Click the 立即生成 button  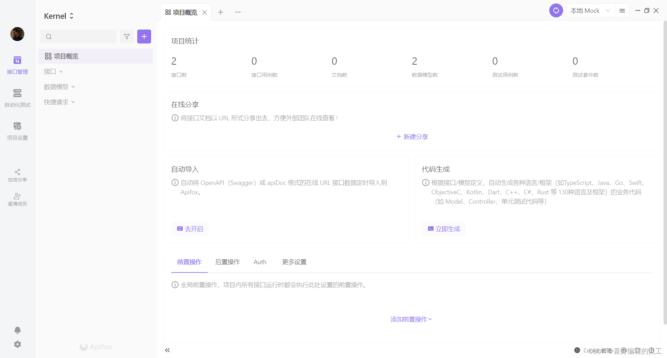click(444, 229)
